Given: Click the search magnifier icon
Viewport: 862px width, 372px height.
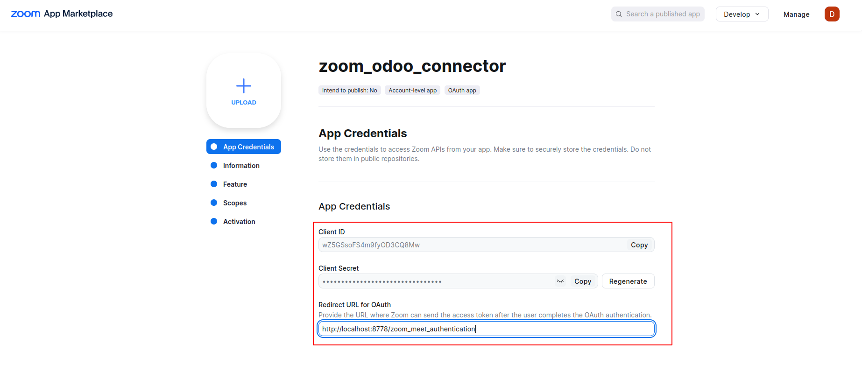Looking at the screenshot, I should pyautogui.click(x=619, y=14).
